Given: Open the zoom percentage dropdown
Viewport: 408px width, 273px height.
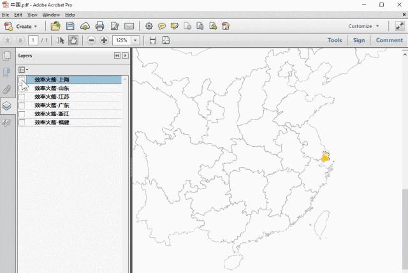Looking at the screenshot, I should click(136, 40).
